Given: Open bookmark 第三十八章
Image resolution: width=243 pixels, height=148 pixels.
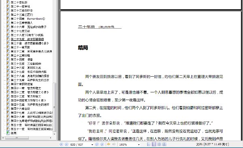Looking at the screenshot, I should tap(30, 76).
